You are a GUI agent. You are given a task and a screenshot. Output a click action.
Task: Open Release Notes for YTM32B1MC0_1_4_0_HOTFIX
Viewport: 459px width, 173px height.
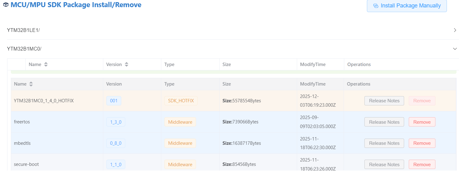(384, 101)
